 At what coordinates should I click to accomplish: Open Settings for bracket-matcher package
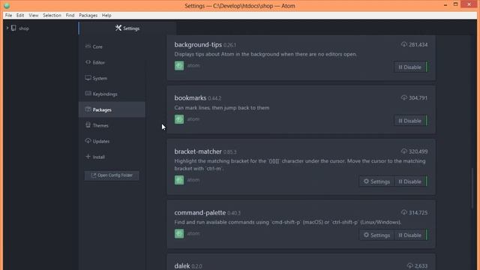(x=376, y=181)
